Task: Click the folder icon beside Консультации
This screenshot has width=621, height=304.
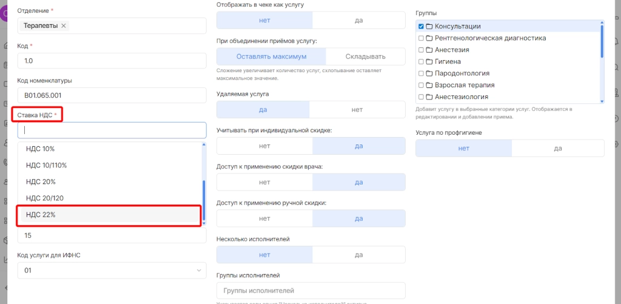Action: tap(429, 27)
